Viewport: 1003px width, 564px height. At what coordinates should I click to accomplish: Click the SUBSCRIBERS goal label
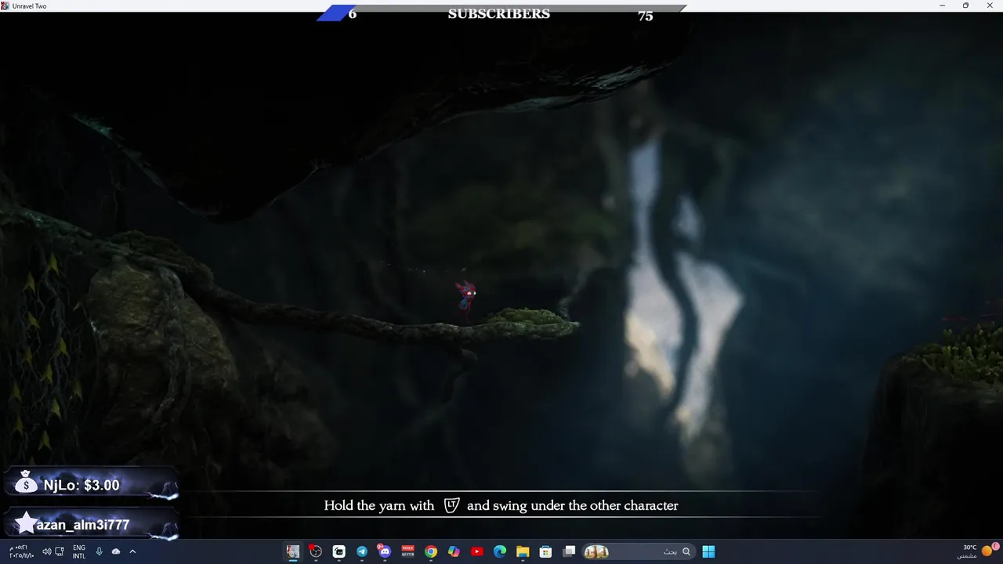(x=499, y=14)
